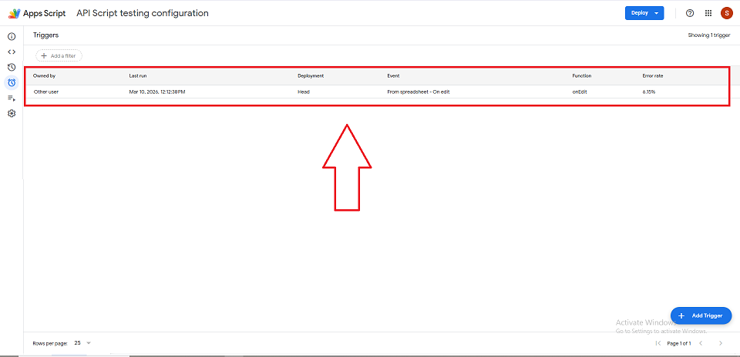Open the user account avatar
Screen dimensions: 740x357
pos(726,13)
